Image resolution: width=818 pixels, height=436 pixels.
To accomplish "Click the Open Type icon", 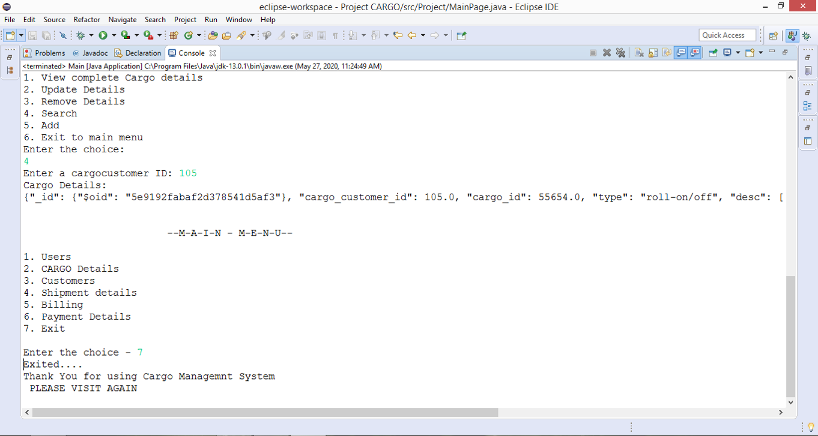I will (x=213, y=35).
